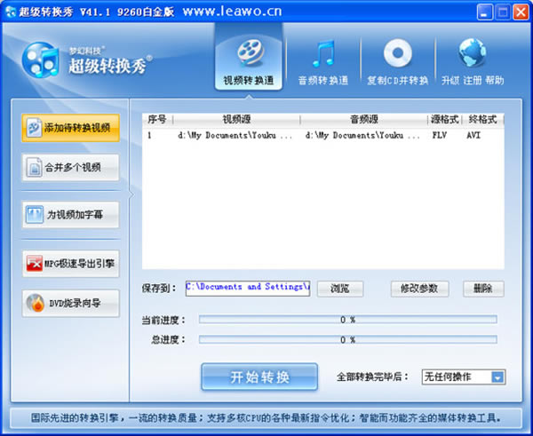Select the video source path cell in row 1
533x436 pixels.
tap(235, 136)
